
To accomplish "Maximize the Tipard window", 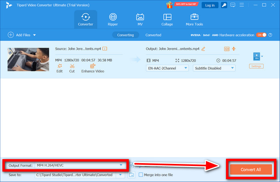I will [264, 5].
